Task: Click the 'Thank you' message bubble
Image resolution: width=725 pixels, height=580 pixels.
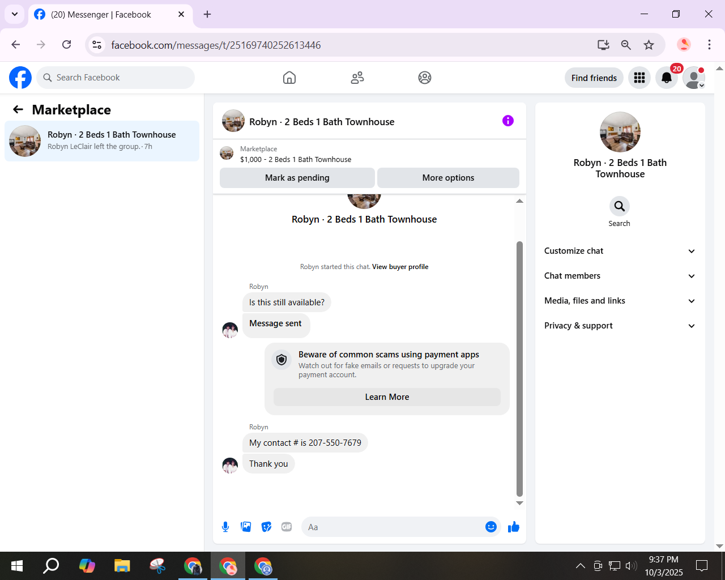Action: click(268, 464)
